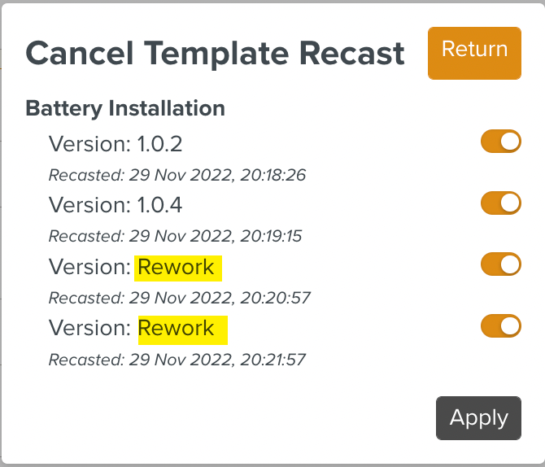Select the Recasted 20:19:15 timestamp line
This screenshot has height=467, width=545.
(x=176, y=236)
